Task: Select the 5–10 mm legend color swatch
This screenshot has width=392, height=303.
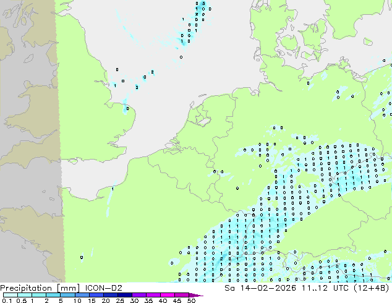Action: click(67, 295)
